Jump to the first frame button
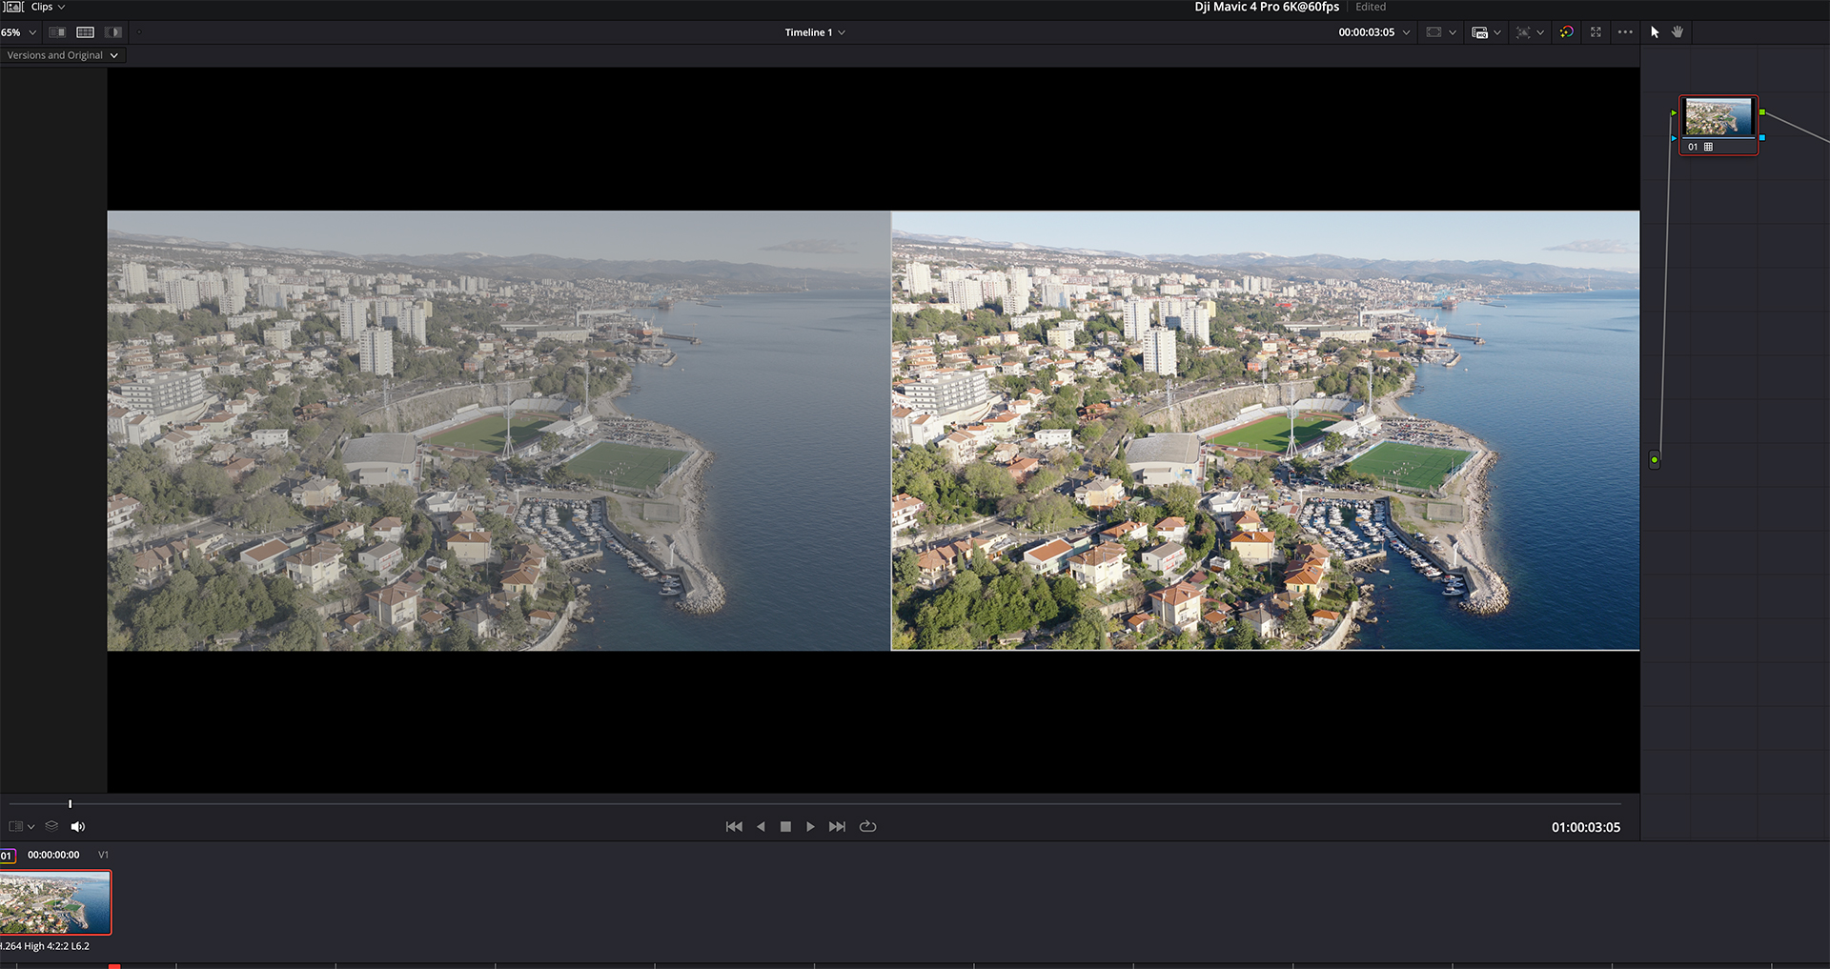 [734, 827]
